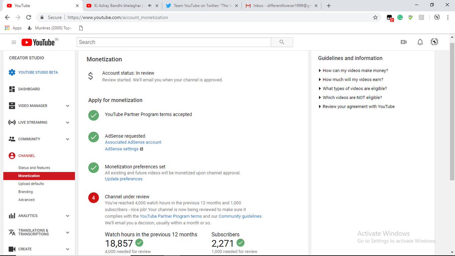Switch to the Ki Ashay Bandhi khelaghar tab
This screenshot has height=256, width=455.
click(x=122, y=6)
